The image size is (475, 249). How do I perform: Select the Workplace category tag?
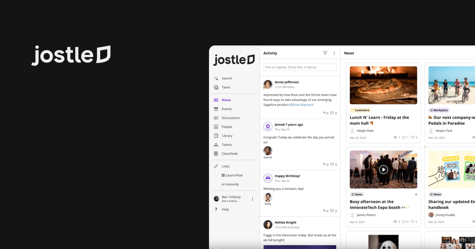439,110
